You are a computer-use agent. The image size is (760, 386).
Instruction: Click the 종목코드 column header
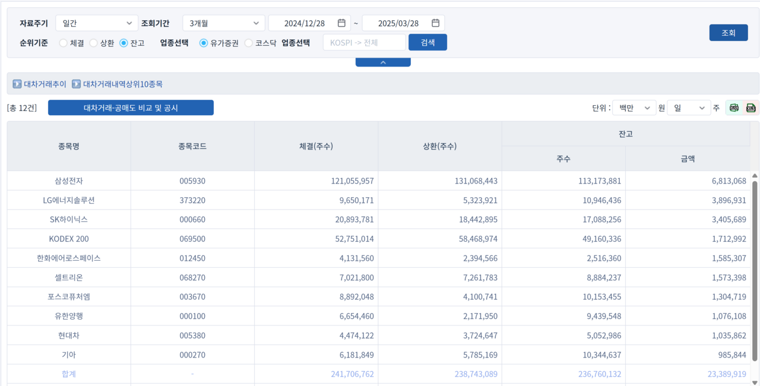[192, 146]
